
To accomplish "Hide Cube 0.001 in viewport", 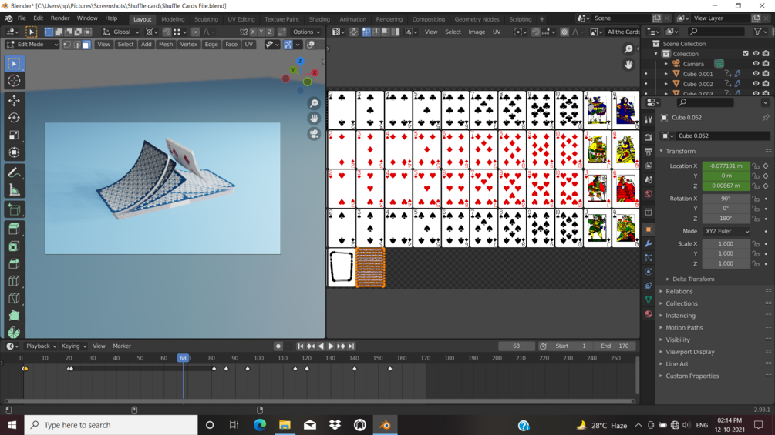I will [756, 73].
